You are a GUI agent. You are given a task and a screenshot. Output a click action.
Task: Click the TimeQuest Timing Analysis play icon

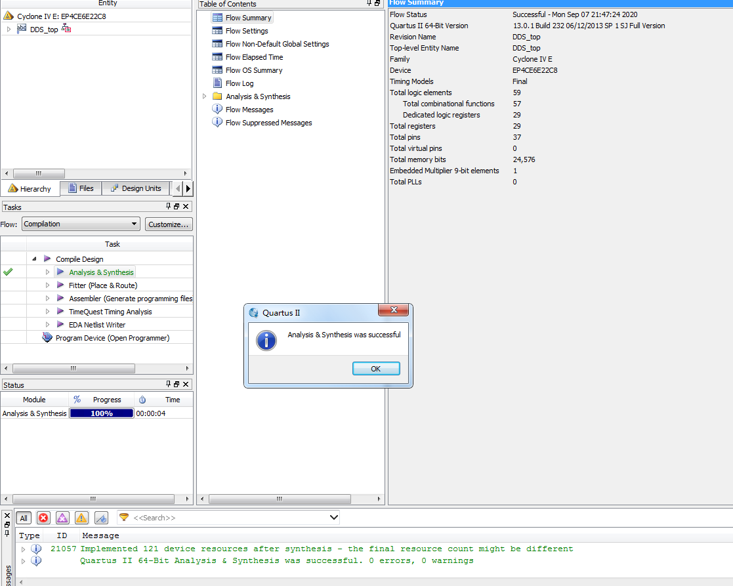[x=60, y=312]
